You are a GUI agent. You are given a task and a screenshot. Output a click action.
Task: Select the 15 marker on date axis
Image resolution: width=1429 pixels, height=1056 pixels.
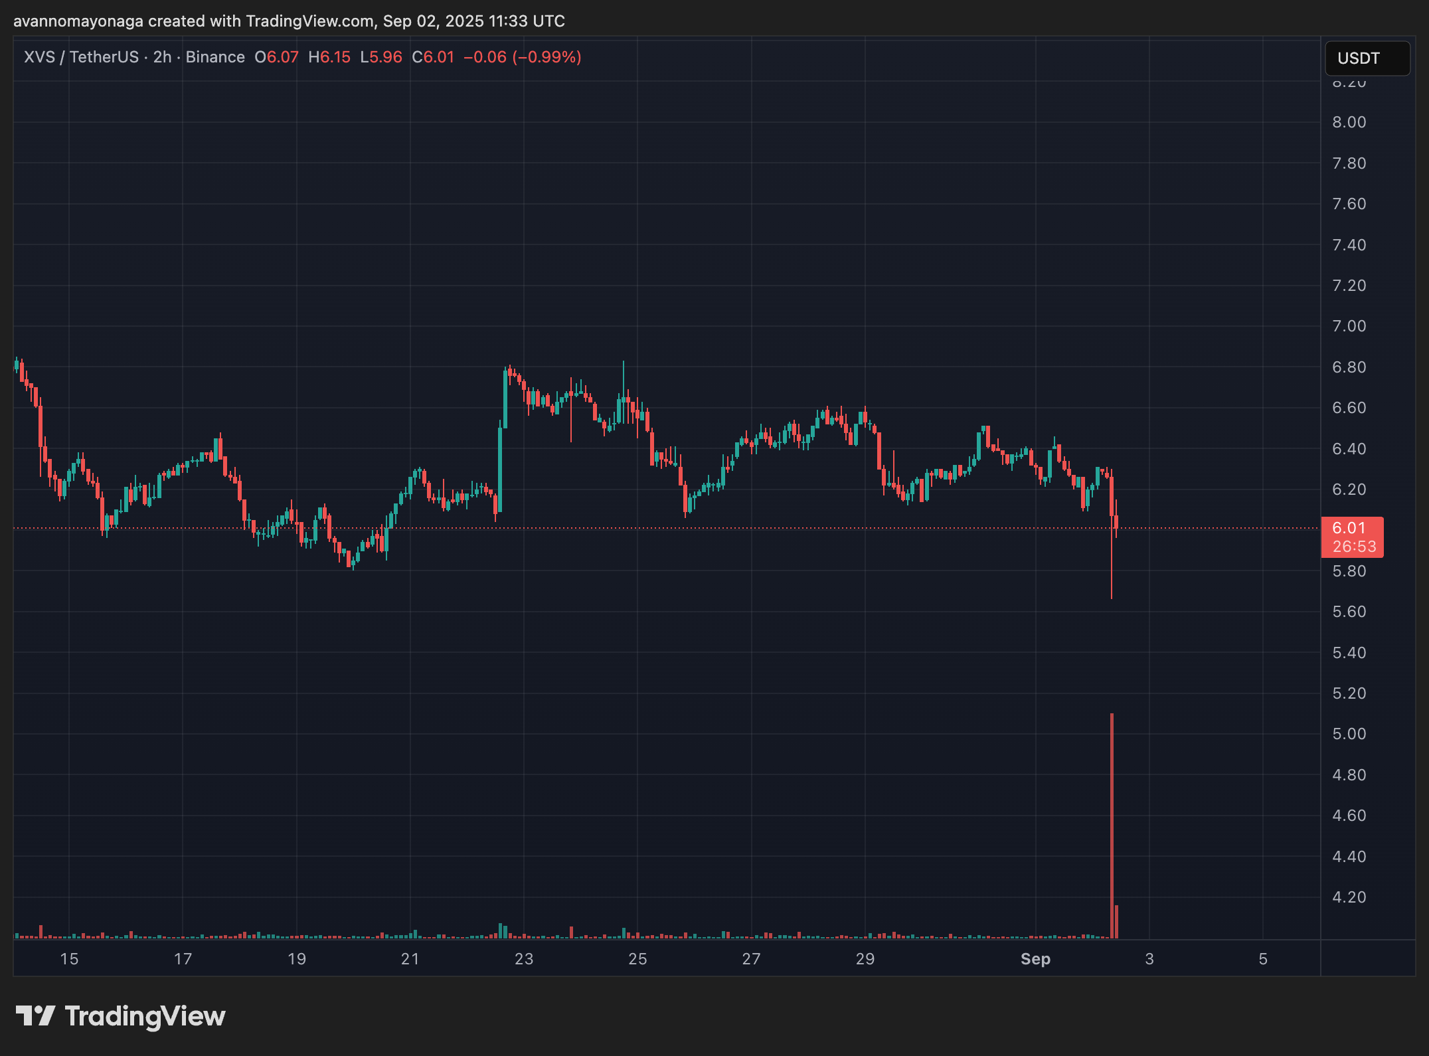tap(69, 959)
